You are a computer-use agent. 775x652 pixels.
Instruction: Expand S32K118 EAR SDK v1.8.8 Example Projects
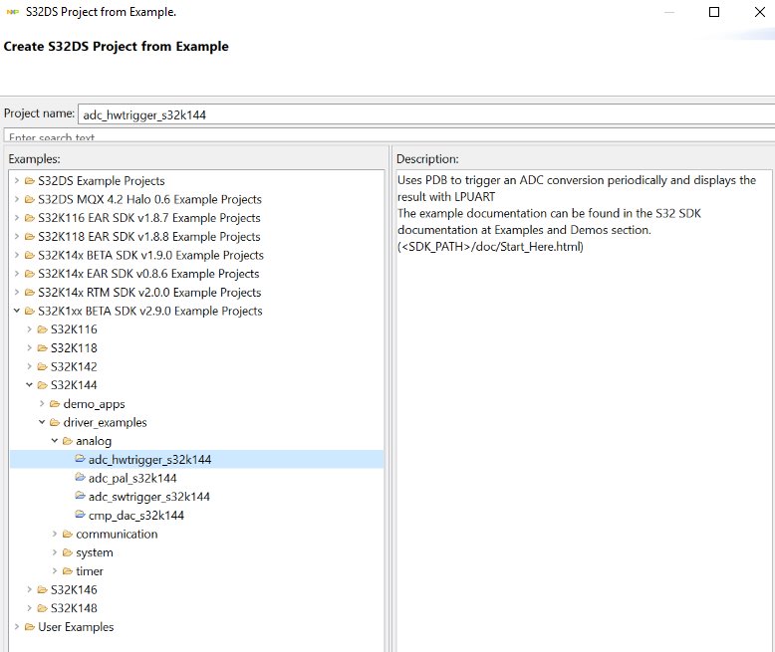point(17,237)
